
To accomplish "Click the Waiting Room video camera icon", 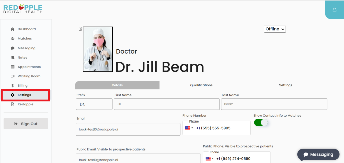I will (x=13, y=76).
